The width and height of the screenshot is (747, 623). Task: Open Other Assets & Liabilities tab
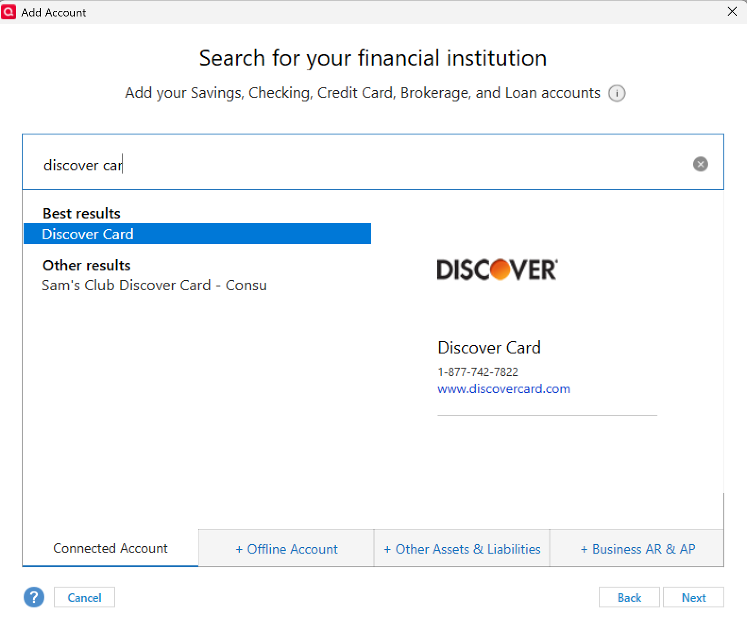point(462,548)
